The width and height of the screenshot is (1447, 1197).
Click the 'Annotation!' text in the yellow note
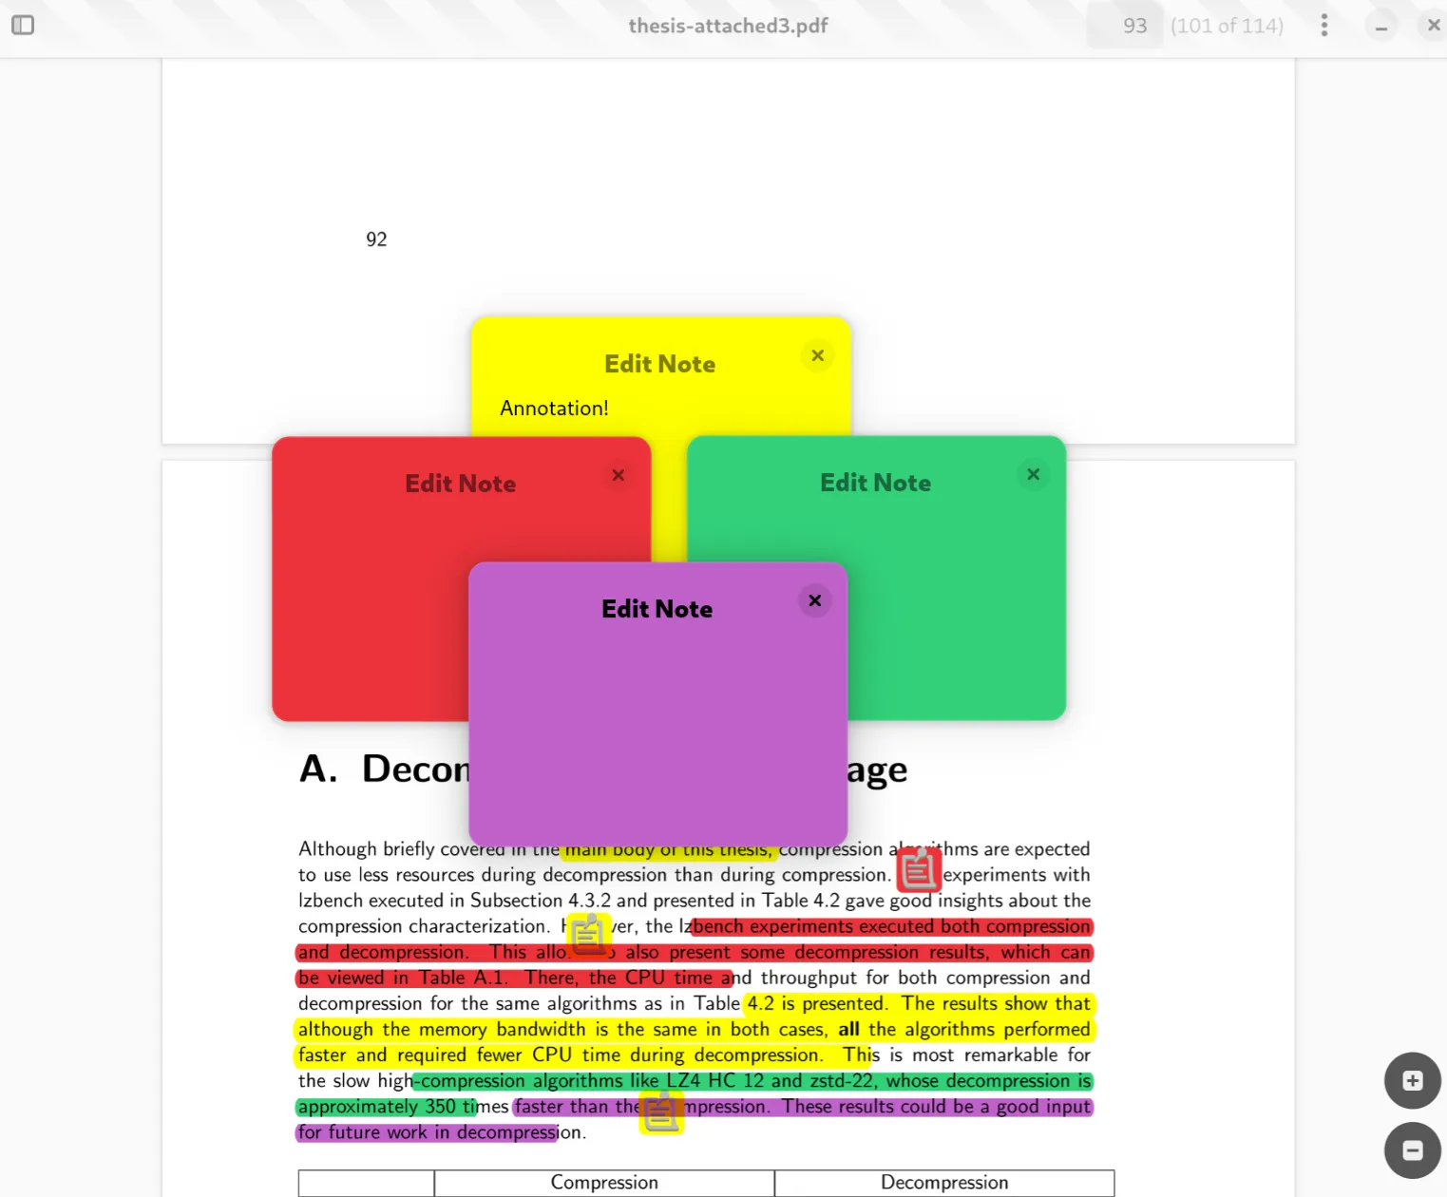554,408
